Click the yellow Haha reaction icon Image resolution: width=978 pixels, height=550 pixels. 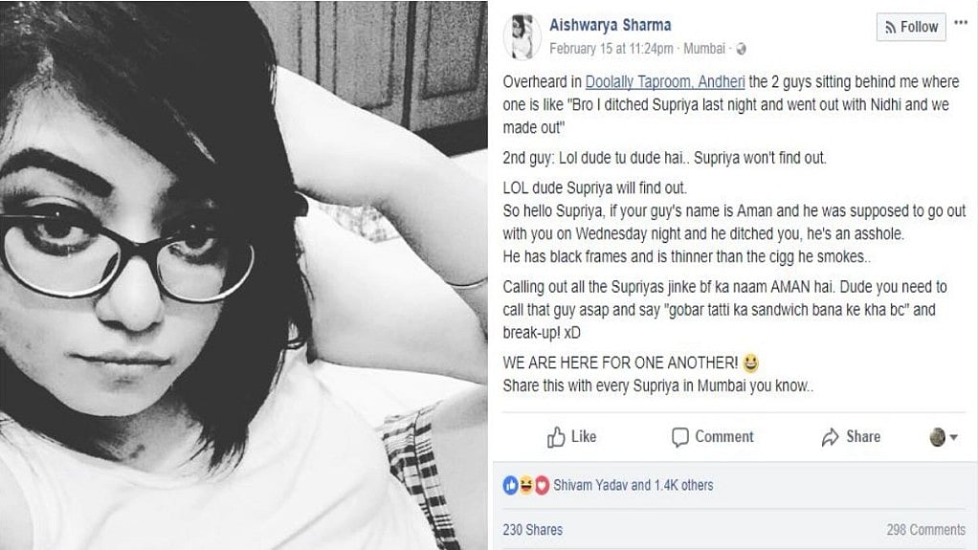[525, 485]
